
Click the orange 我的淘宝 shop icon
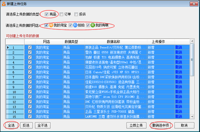(x=51, y=25)
